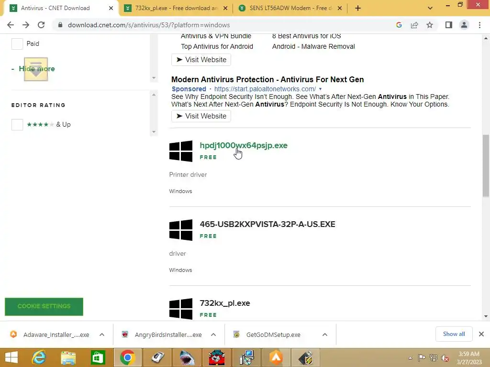The image size is (490, 367).
Task: Open Android - Malware Removal link
Action: coord(313,46)
